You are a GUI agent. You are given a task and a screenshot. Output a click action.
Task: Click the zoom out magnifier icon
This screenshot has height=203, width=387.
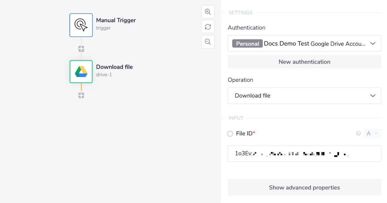click(x=208, y=42)
